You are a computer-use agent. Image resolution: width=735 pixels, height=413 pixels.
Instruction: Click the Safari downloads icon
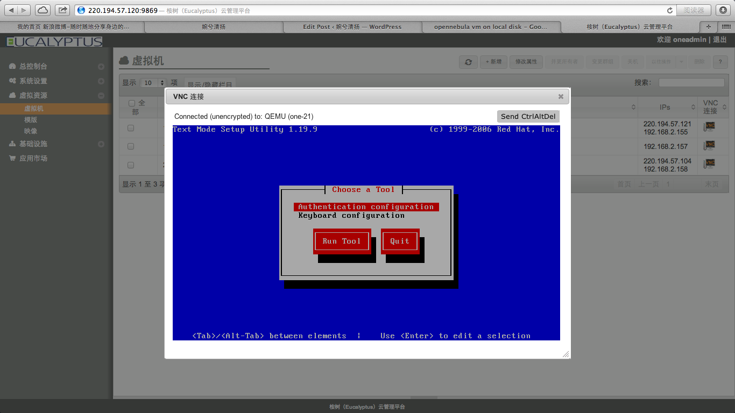click(724, 10)
